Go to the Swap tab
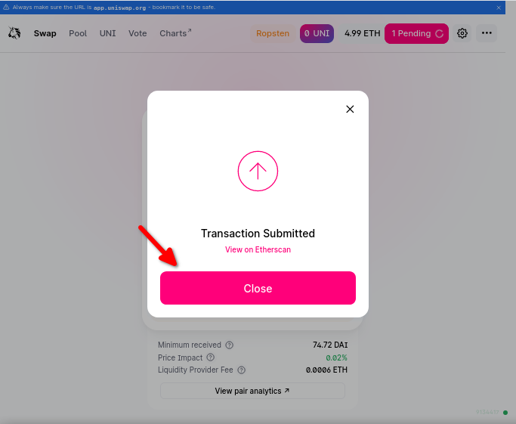 pos(45,33)
